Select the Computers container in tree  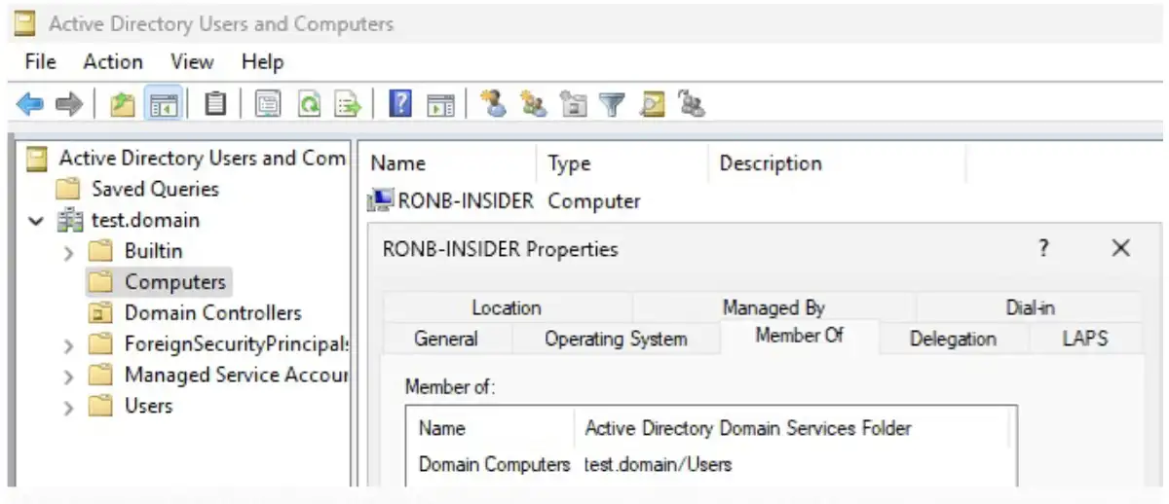tap(174, 282)
